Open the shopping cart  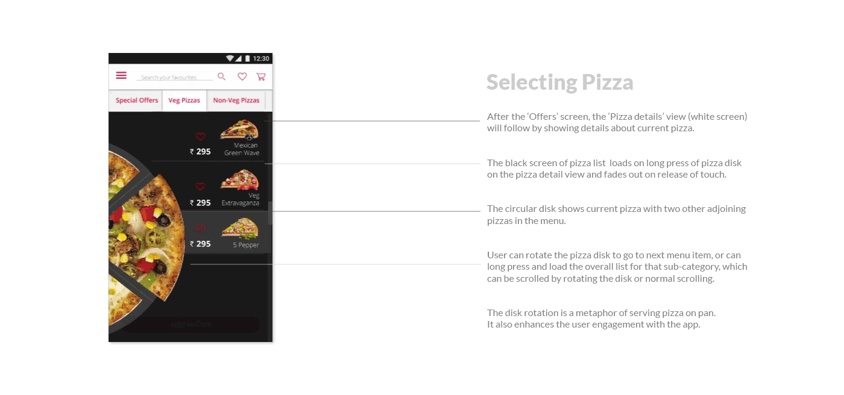click(261, 76)
